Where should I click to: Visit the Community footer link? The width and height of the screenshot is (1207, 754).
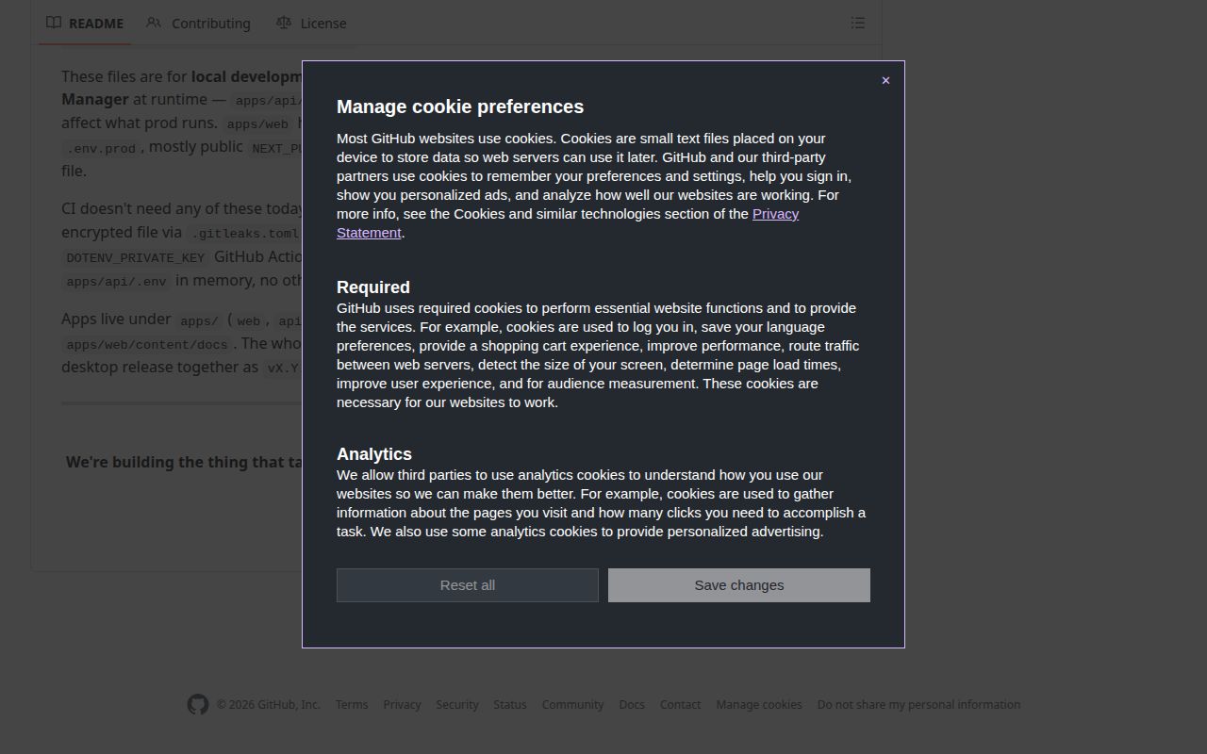click(572, 705)
